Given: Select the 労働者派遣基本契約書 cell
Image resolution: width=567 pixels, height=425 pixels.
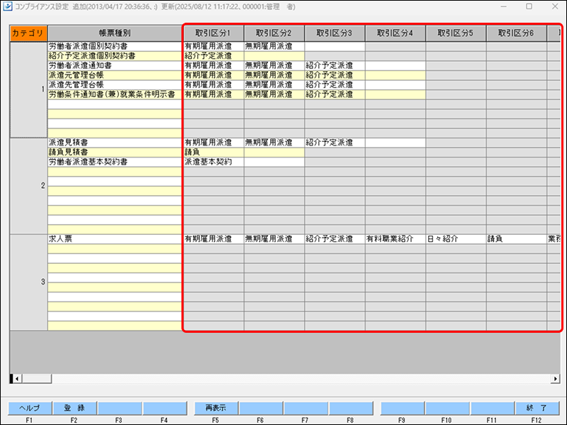Looking at the screenshot, I should (115, 162).
